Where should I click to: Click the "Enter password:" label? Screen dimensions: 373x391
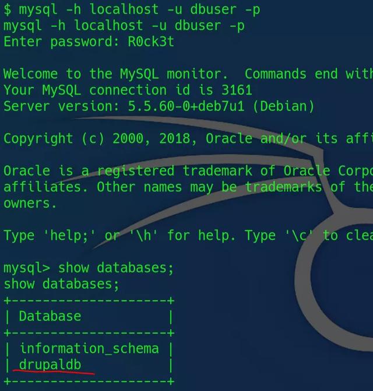click(62, 42)
